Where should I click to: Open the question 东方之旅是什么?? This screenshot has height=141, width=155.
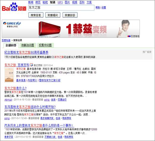[x=15, y=88]
